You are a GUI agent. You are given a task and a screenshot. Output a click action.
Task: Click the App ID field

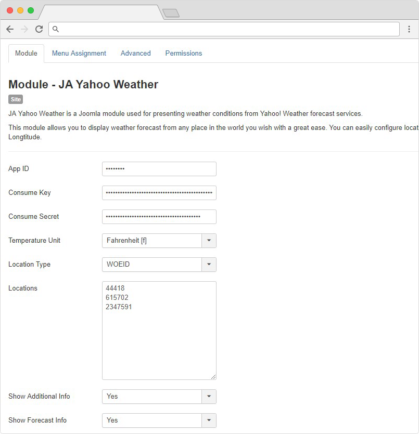point(159,169)
